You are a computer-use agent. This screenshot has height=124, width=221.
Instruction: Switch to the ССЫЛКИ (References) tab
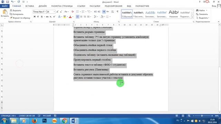point(81,6)
